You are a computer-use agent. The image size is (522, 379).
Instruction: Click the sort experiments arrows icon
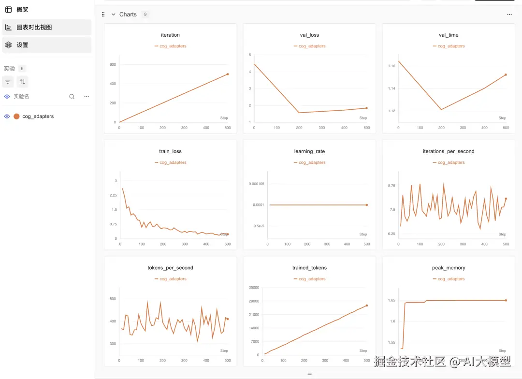(x=22, y=82)
